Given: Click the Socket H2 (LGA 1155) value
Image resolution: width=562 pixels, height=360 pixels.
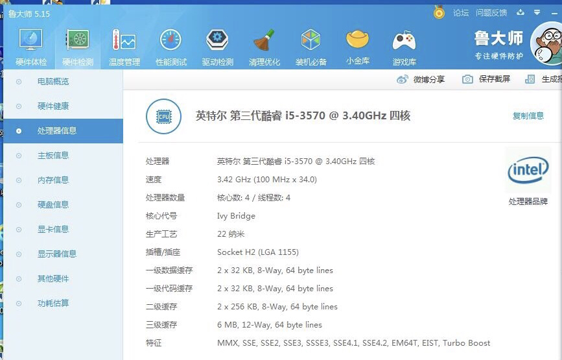Looking at the screenshot, I should (258, 252).
